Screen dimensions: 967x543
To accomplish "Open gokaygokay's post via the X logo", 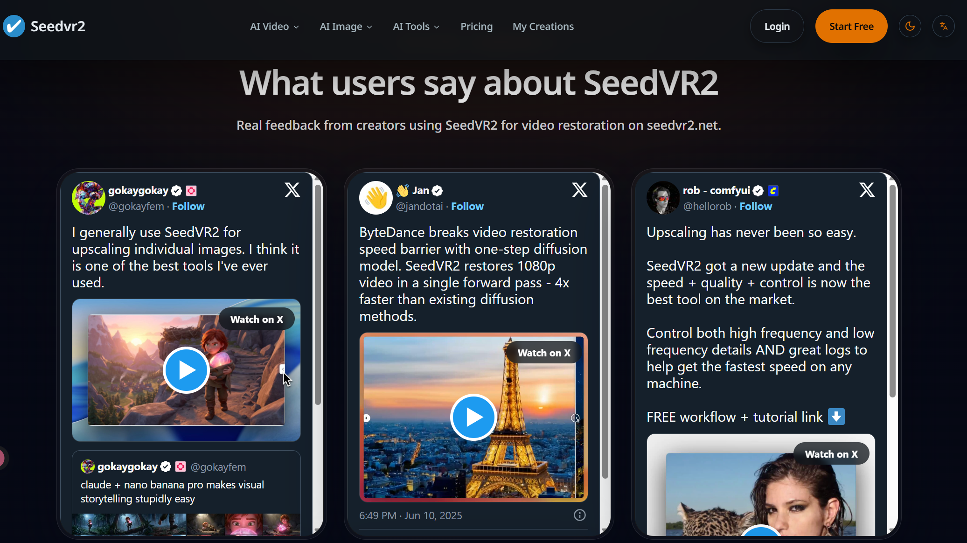I will pyautogui.click(x=292, y=190).
